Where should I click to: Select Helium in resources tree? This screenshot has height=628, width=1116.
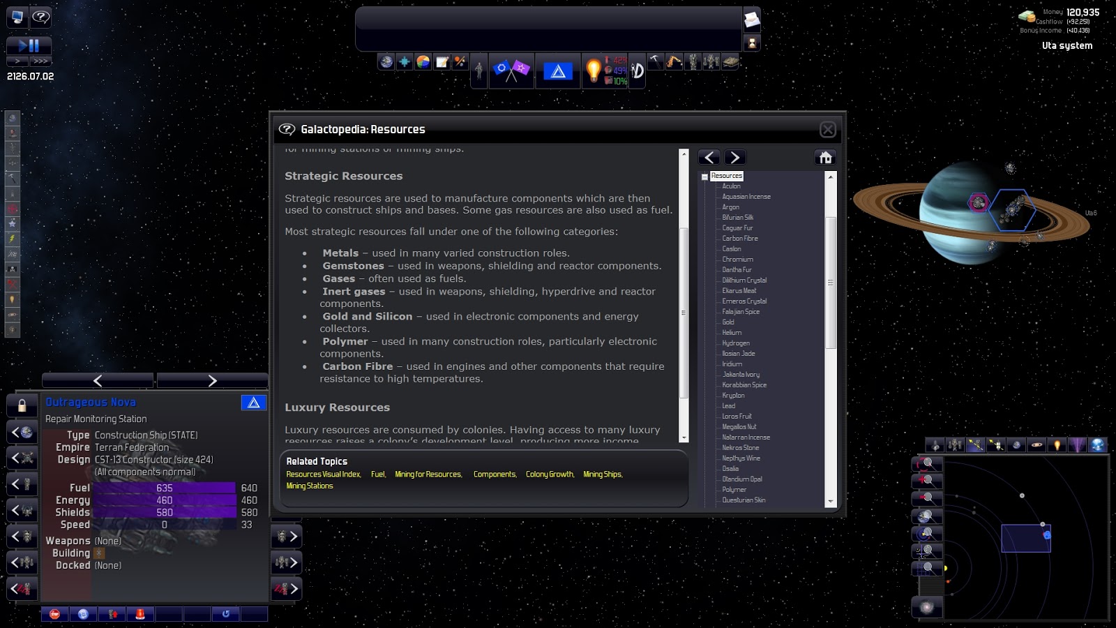pos(732,333)
